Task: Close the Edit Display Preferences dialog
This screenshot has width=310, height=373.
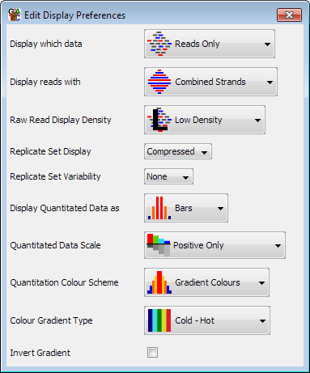Action: coord(289,15)
